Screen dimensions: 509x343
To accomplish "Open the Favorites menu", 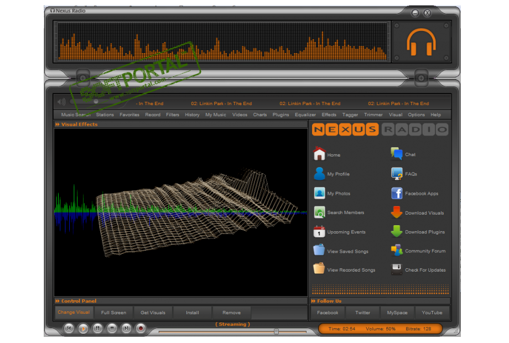I will (x=129, y=115).
